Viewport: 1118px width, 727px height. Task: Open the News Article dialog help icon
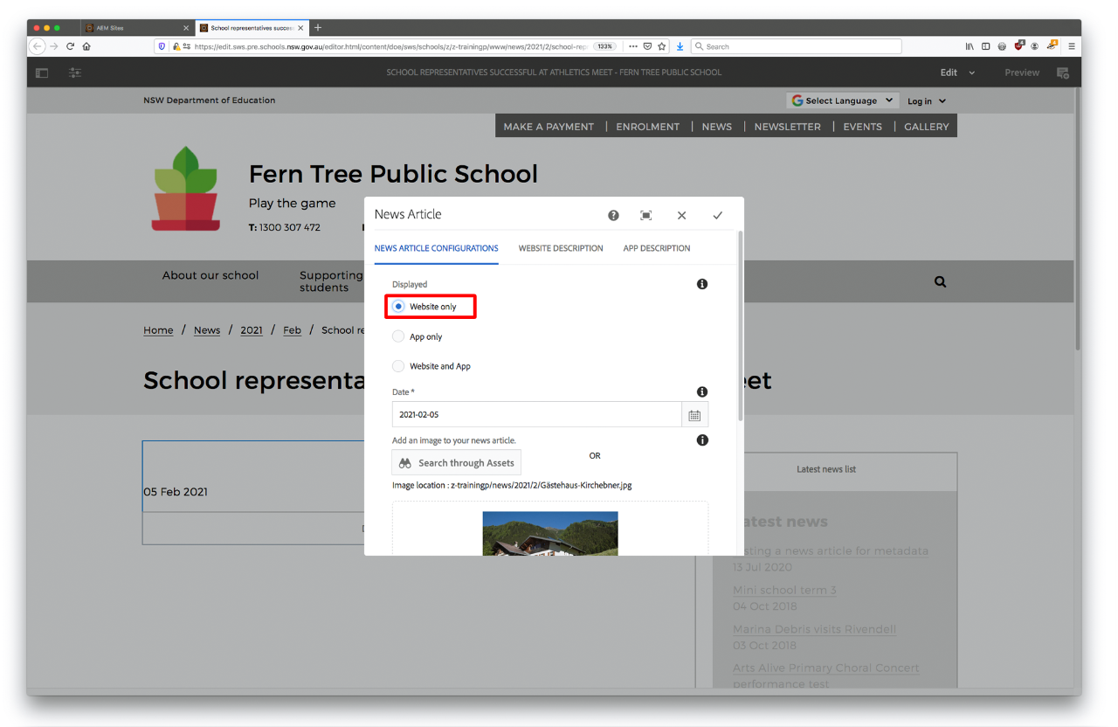[x=613, y=215]
